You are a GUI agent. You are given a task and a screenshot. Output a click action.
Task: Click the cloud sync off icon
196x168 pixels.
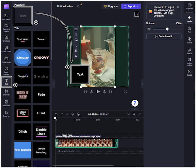[x=79, y=6]
